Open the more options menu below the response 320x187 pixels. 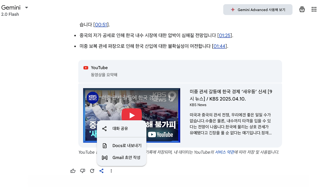[111, 171]
